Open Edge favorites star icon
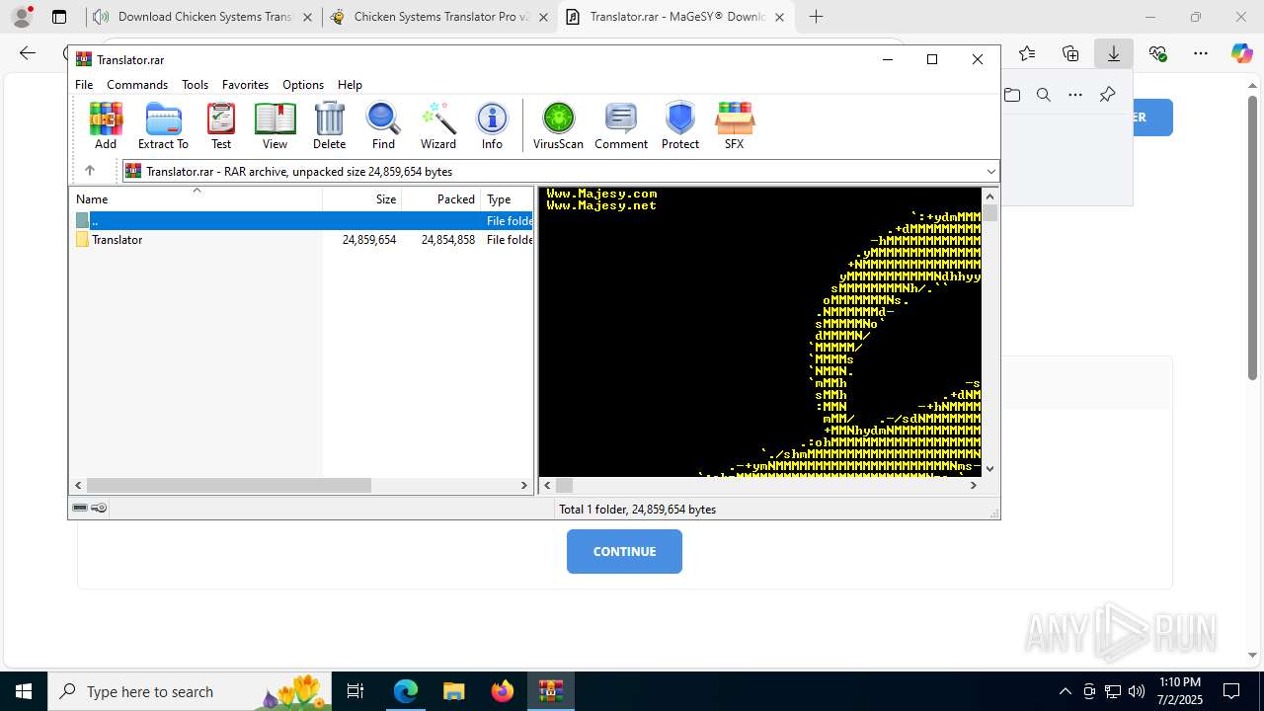 pyautogui.click(x=1027, y=53)
